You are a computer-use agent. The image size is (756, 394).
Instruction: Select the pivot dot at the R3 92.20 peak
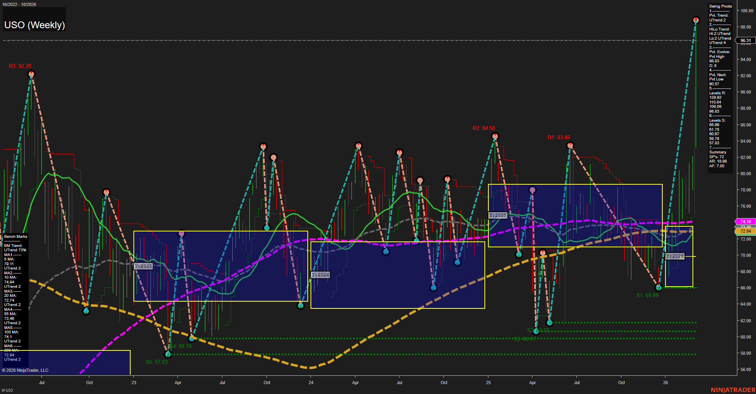(x=32, y=74)
